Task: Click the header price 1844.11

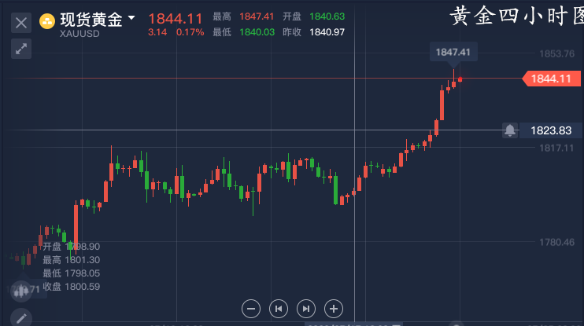Action: tap(175, 18)
